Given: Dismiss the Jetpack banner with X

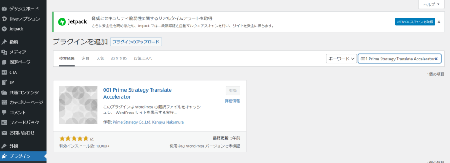Looking at the screenshot, I should click(439, 22).
